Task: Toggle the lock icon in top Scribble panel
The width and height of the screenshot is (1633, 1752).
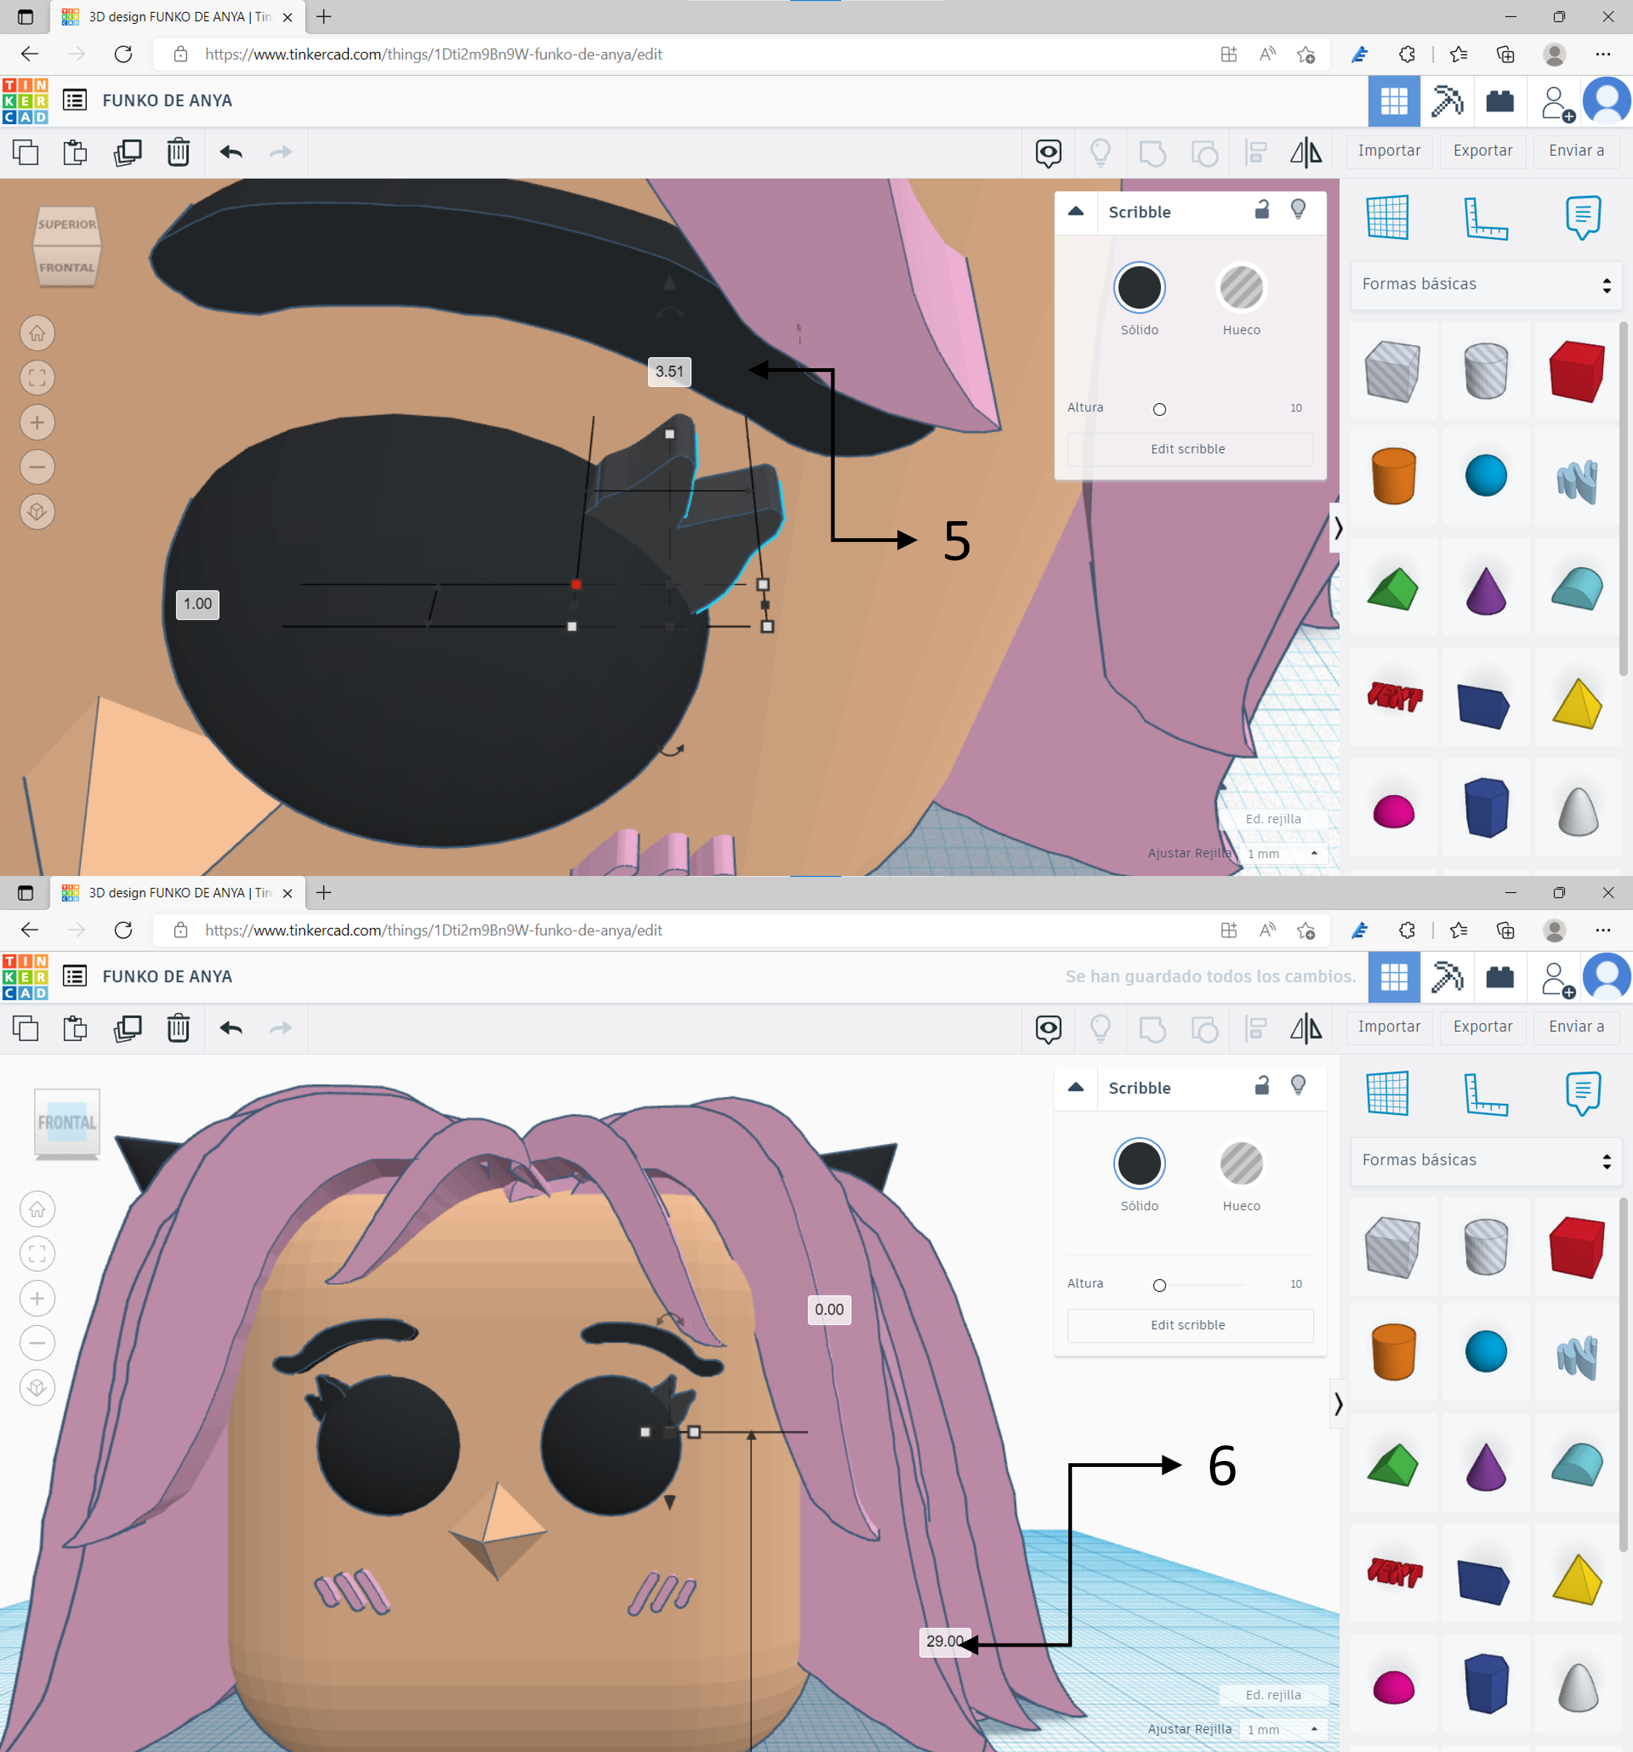Action: tap(1262, 210)
